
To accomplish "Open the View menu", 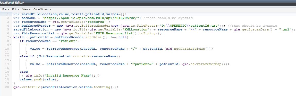I will point(26,9).
